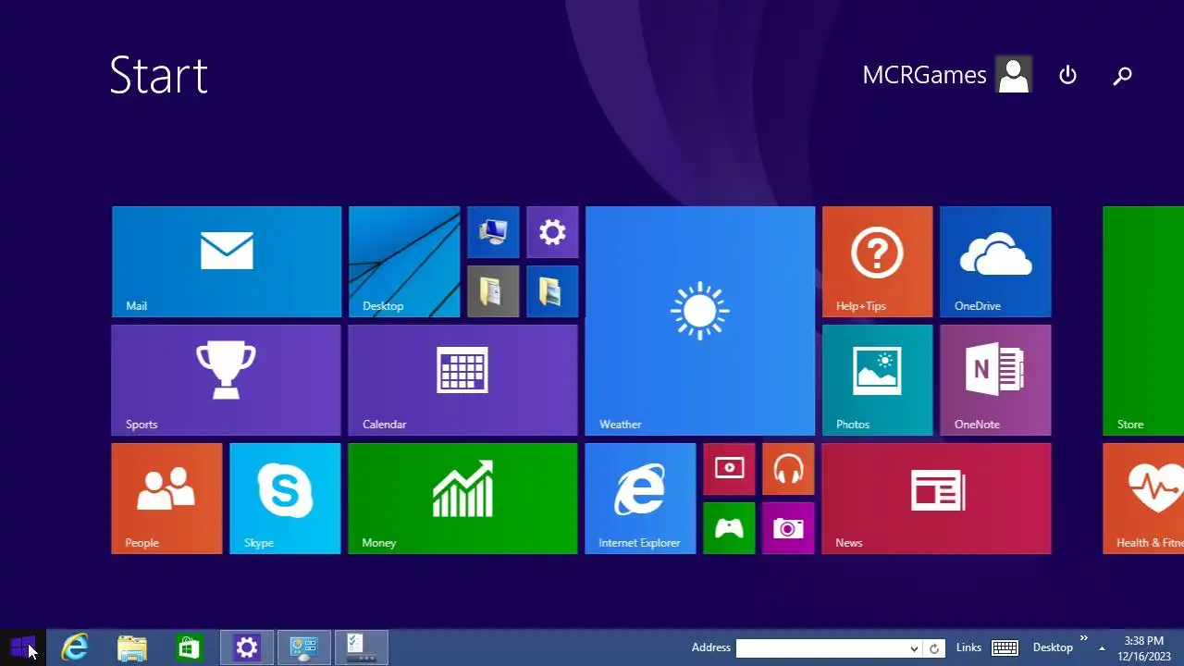The image size is (1184, 666).
Task: Open the Video tile
Action: (730, 469)
